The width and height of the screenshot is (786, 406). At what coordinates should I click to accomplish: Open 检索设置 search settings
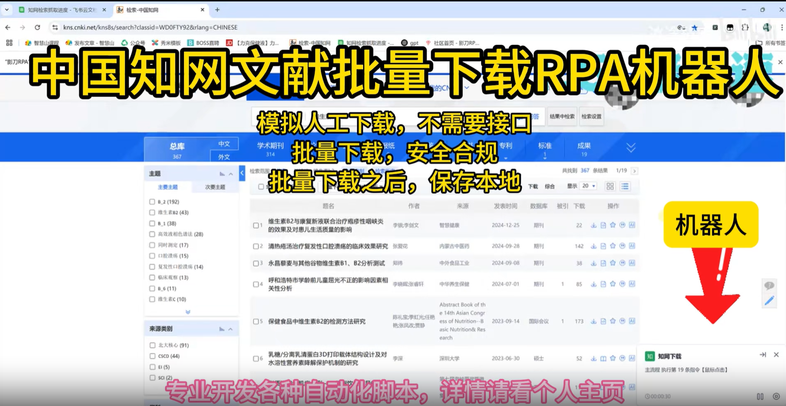pyautogui.click(x=591, y=117)
